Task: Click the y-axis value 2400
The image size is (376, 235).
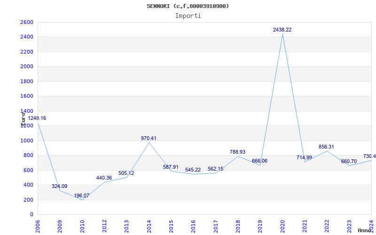Action: (27, 37)
